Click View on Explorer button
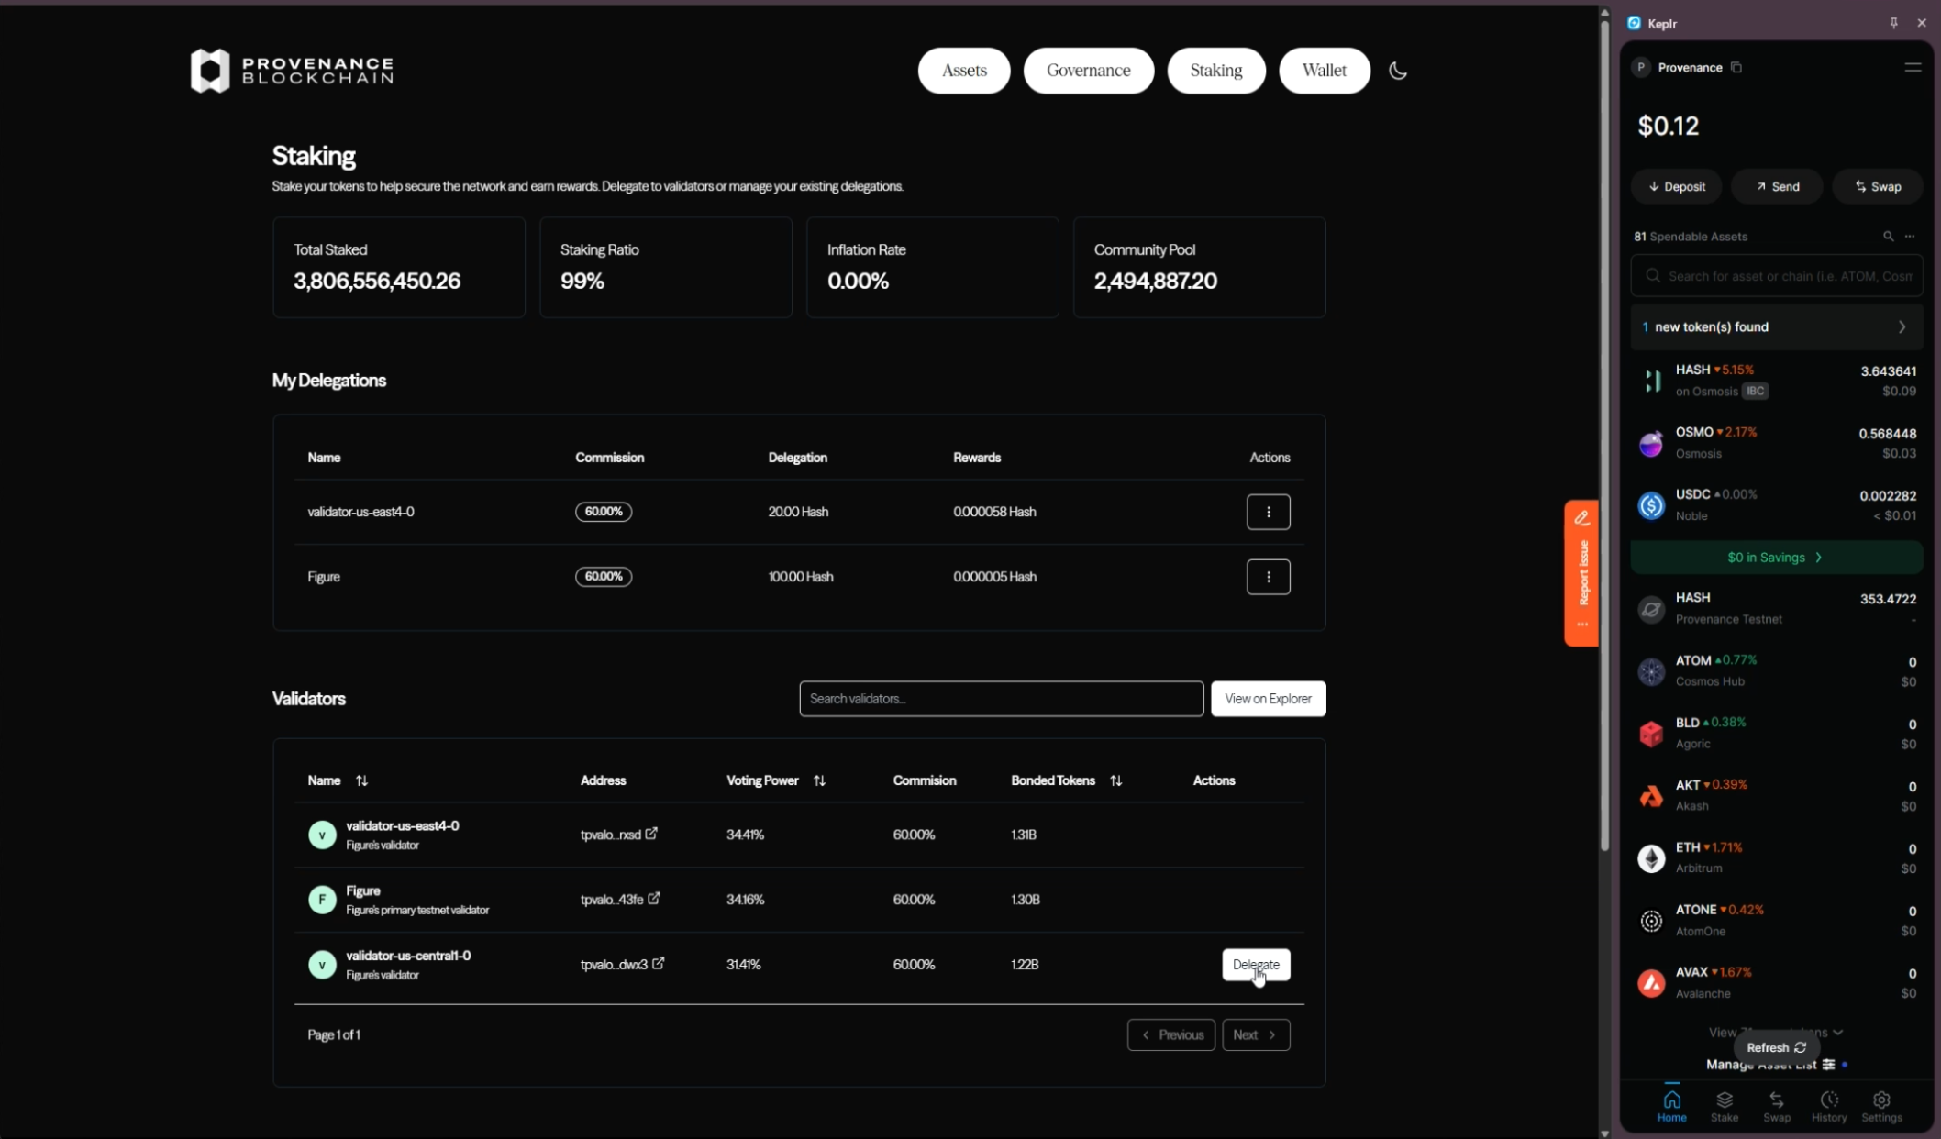This screenshot has width=1941, height=1139. coord(1268,699)
